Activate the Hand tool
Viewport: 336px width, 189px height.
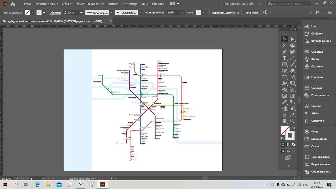coord(284,121)
